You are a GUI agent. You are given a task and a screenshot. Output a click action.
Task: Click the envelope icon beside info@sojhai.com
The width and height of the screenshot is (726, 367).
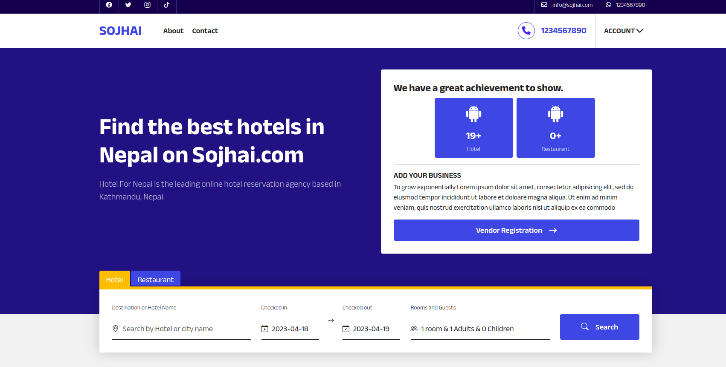pyautogui.click(x=544, y=5)
